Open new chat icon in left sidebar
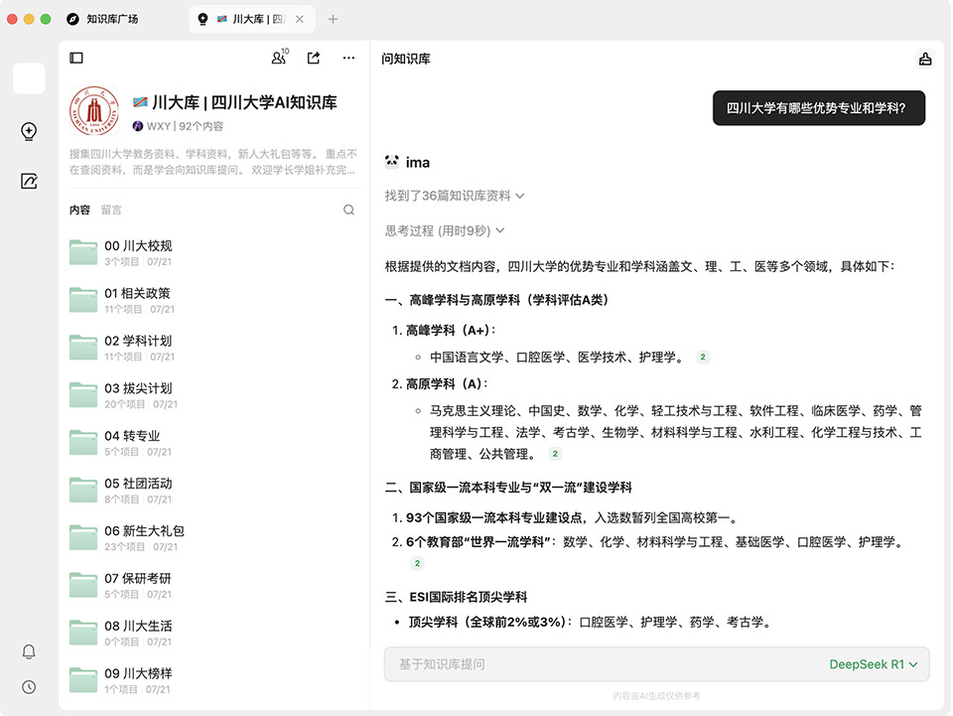The image size is (953, 716). [x=29, y=131]
